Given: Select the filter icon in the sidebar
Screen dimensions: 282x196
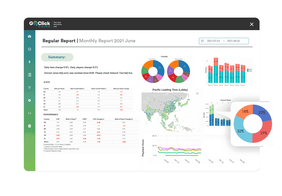Looking at the screenshot, I should (x=29, y=87).
